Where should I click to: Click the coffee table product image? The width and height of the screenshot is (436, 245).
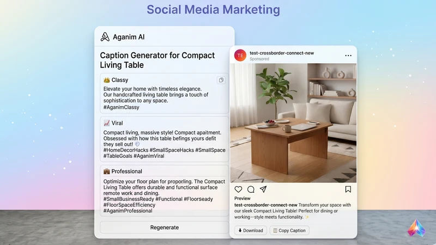(293, 123)
